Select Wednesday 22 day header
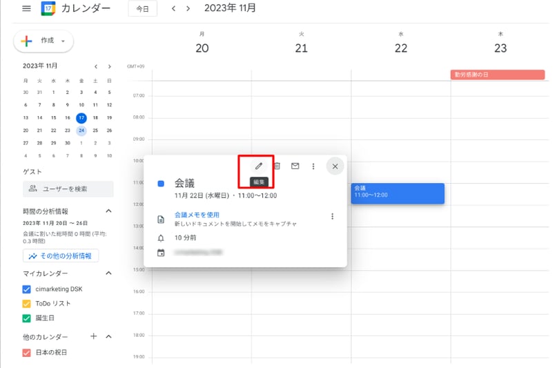Screen dimensions: 555x368 point(401,48)
